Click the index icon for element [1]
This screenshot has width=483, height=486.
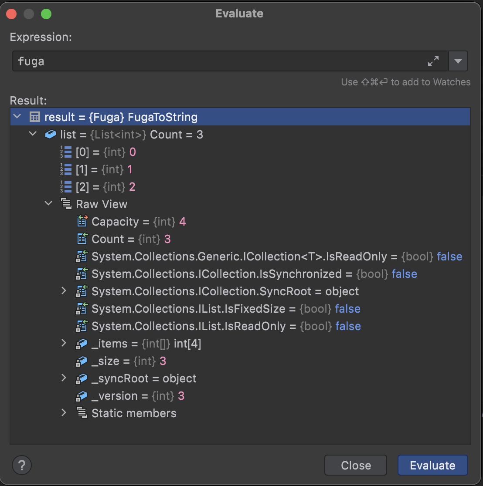tap(66, 169)
